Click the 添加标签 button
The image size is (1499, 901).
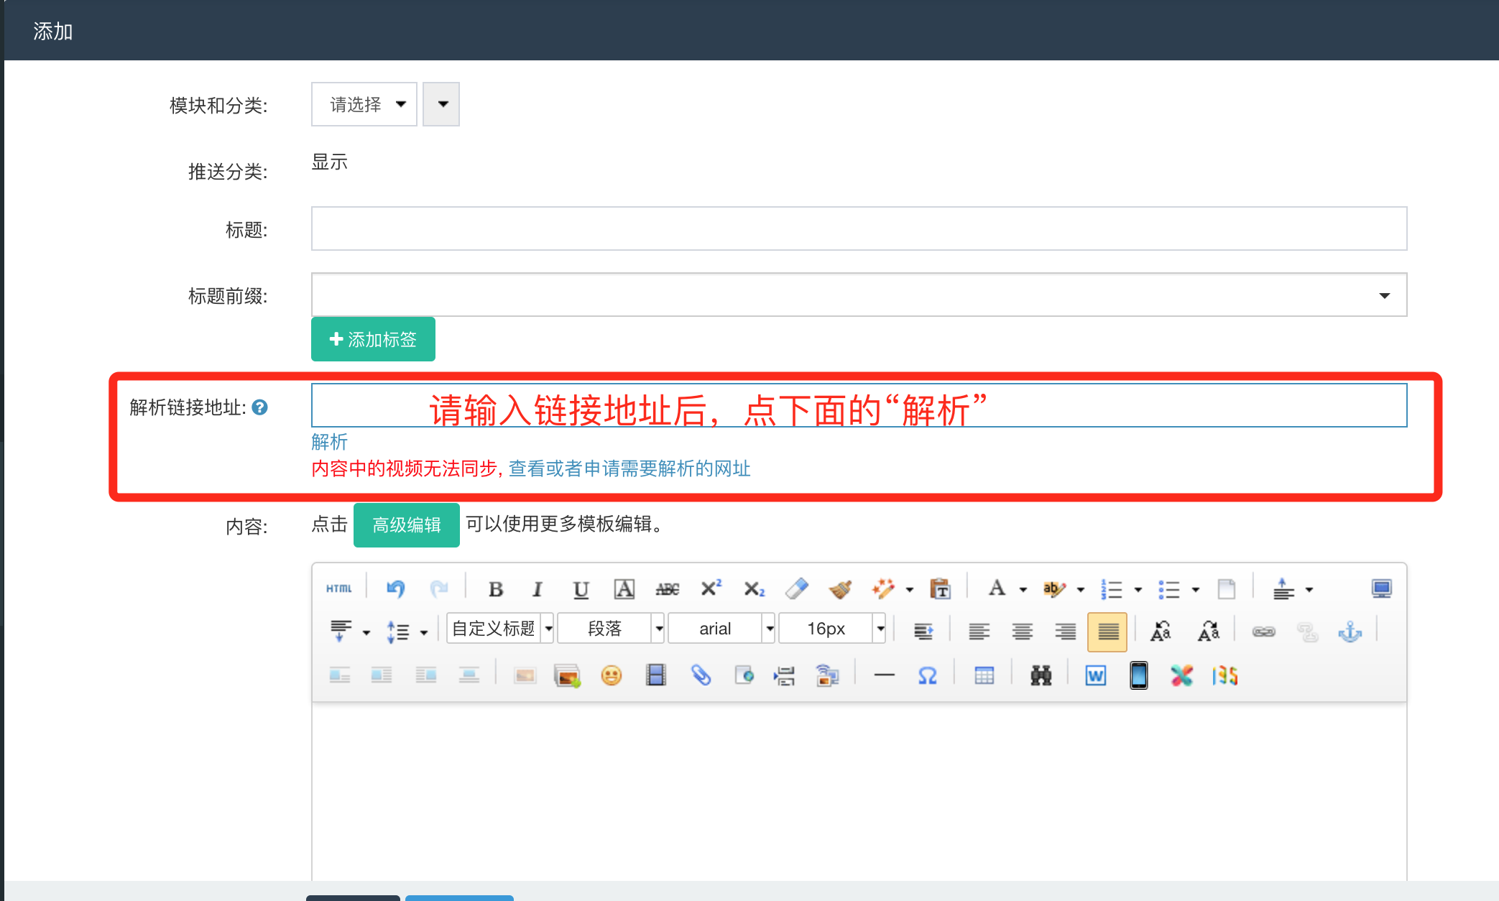373,339
